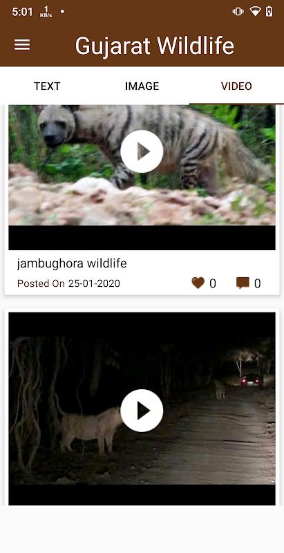Tap the Wi-Fi status bar icon
The width and height of the screenshot is (284, 553).
coord(255,12)
